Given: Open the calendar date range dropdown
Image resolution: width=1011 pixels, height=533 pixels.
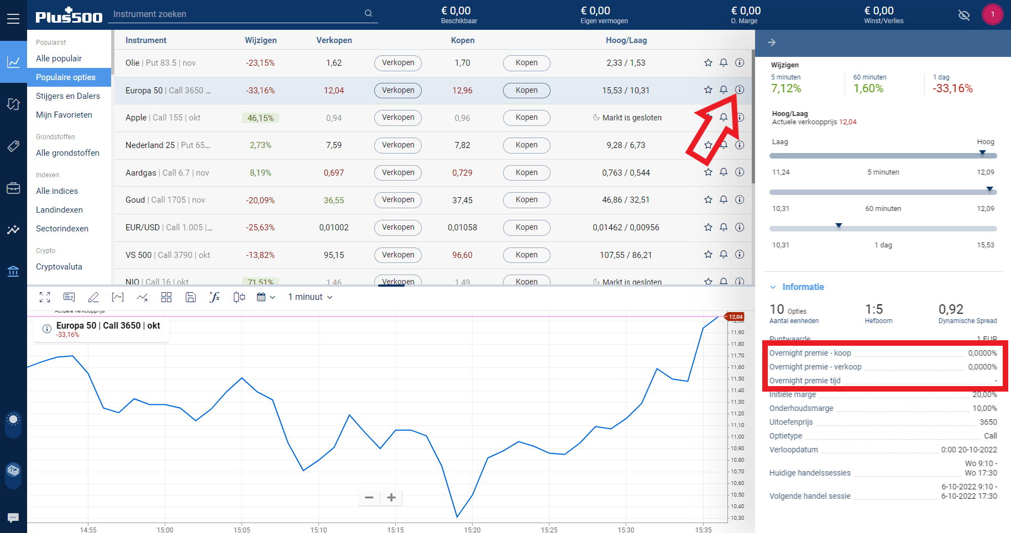Looking at the screenshot, I should pyautogui.click(x=266, y=297).
